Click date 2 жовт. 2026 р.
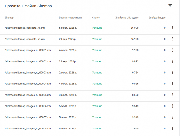180x136 pixels. pos(68,73)
